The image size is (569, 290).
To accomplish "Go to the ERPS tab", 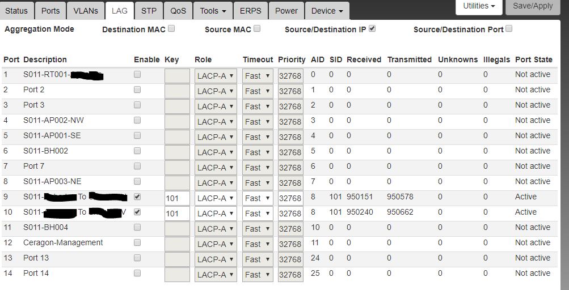I will (251, 11).
